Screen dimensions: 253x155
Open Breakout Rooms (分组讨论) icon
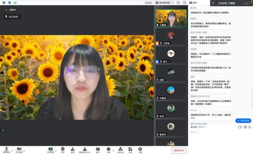pyautogui.click(x=120, y=149)
